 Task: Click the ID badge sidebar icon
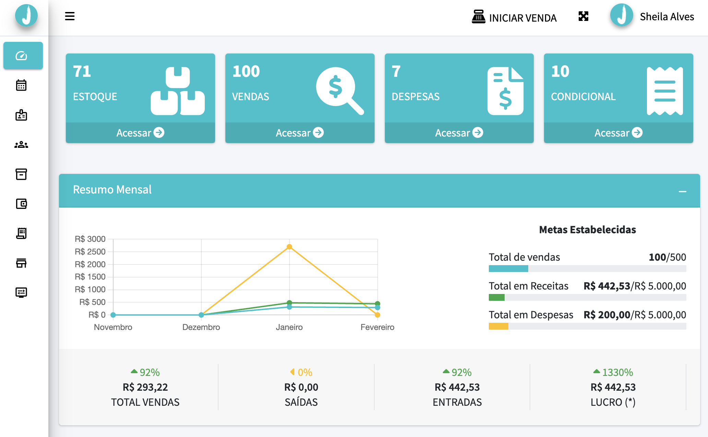[21, 115]
